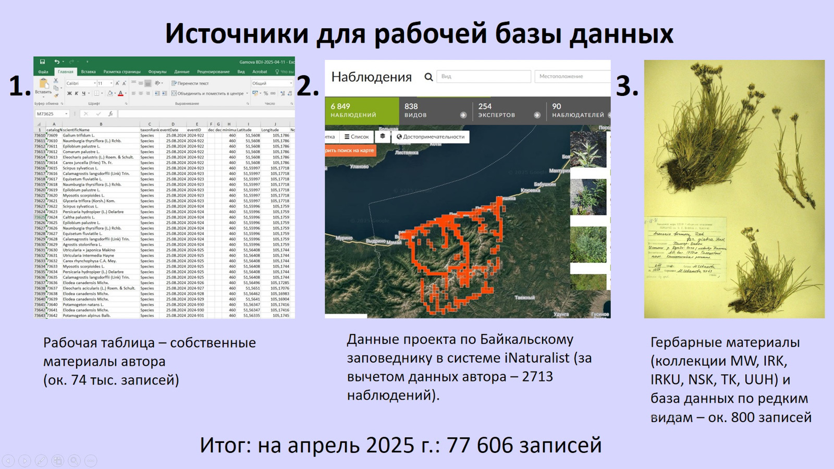Click Объединить и поместить в центре button

tap(207, 94)
